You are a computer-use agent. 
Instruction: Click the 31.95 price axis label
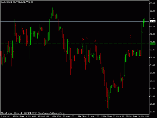pyautogui.click(x=152, y=65)
